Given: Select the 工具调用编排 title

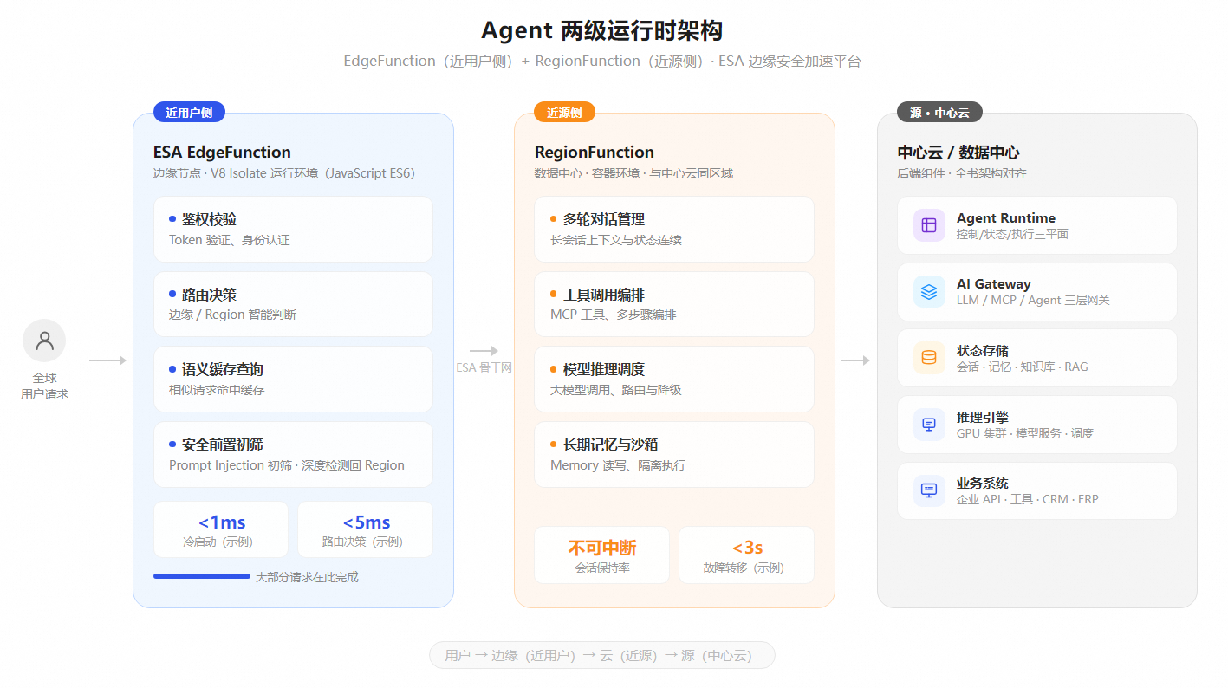Looking at the screenshot, I should pos(604,295).
